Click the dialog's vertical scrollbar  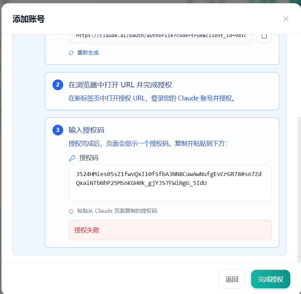299,189
